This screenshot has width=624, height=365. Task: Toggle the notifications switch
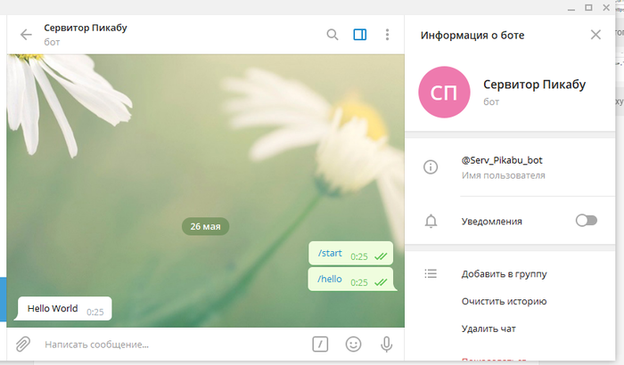click(586, 221)
